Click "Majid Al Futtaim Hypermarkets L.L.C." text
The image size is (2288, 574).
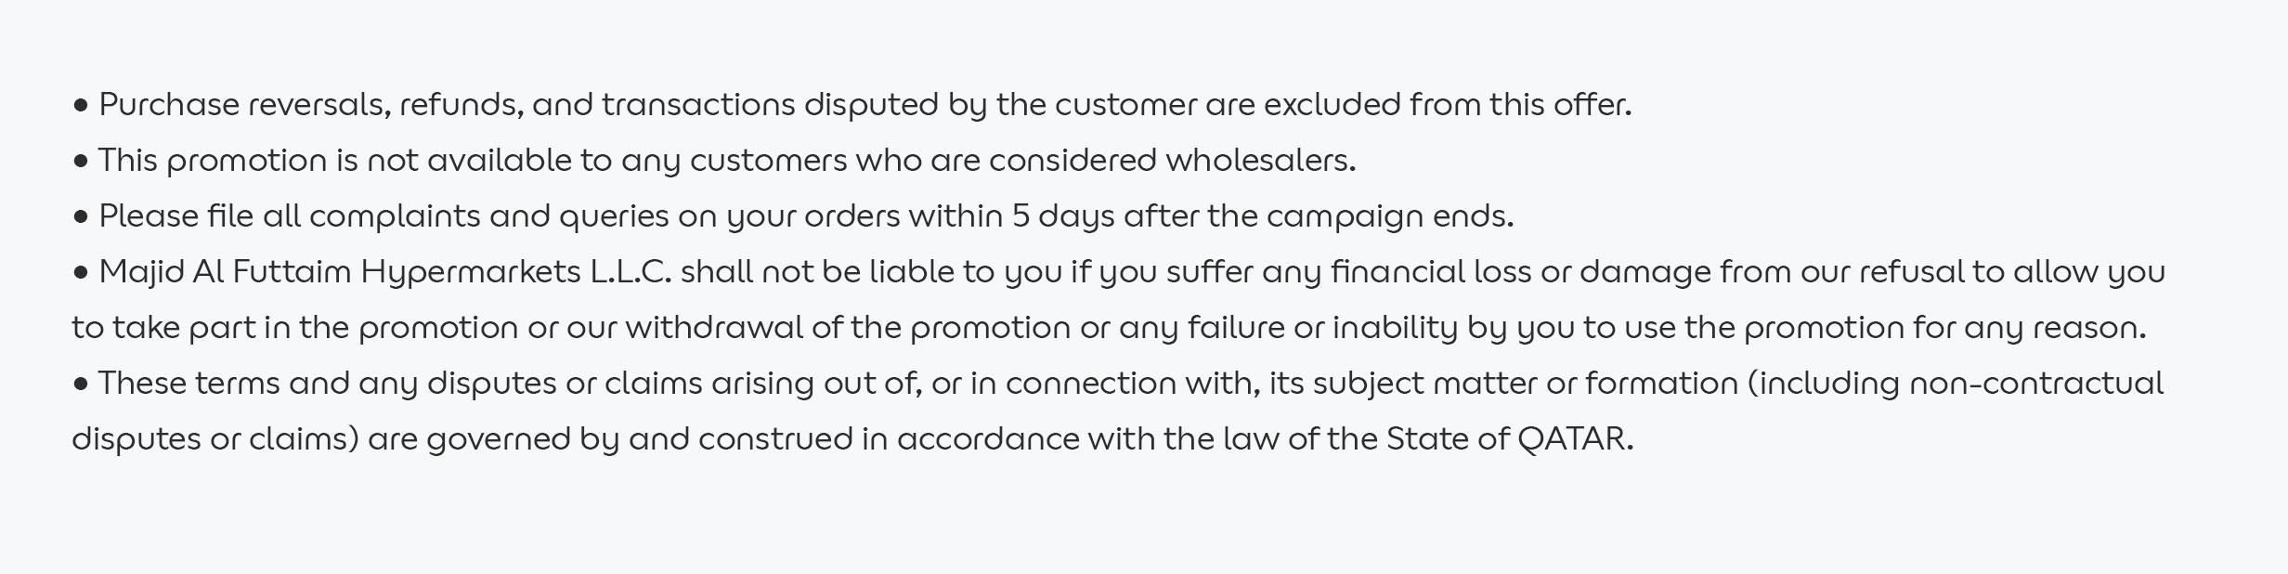[x=384, y=272]
